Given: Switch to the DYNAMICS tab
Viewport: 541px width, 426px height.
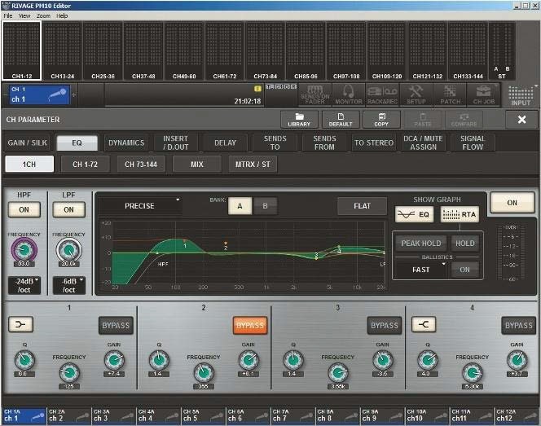Looking at the screenshot, I should coord(126,143).
